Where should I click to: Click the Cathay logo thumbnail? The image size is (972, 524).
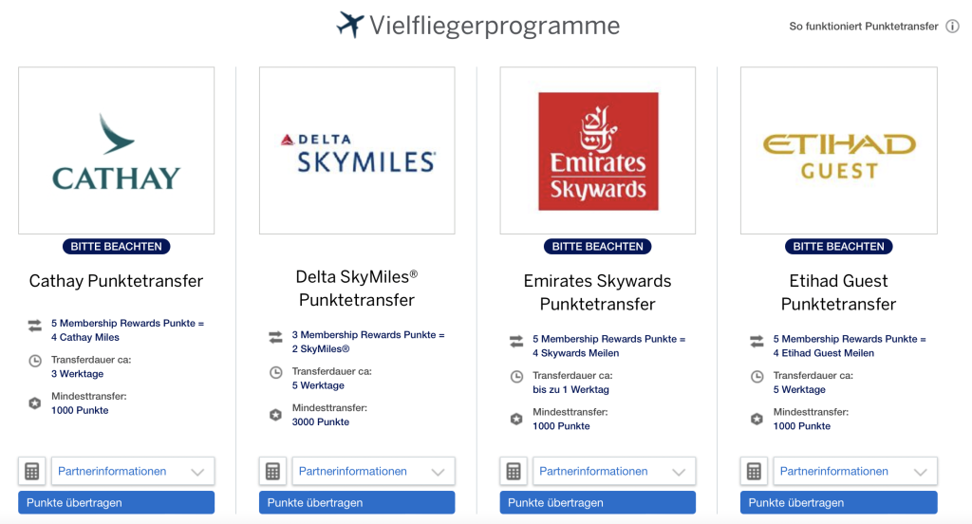coord(117,151)
